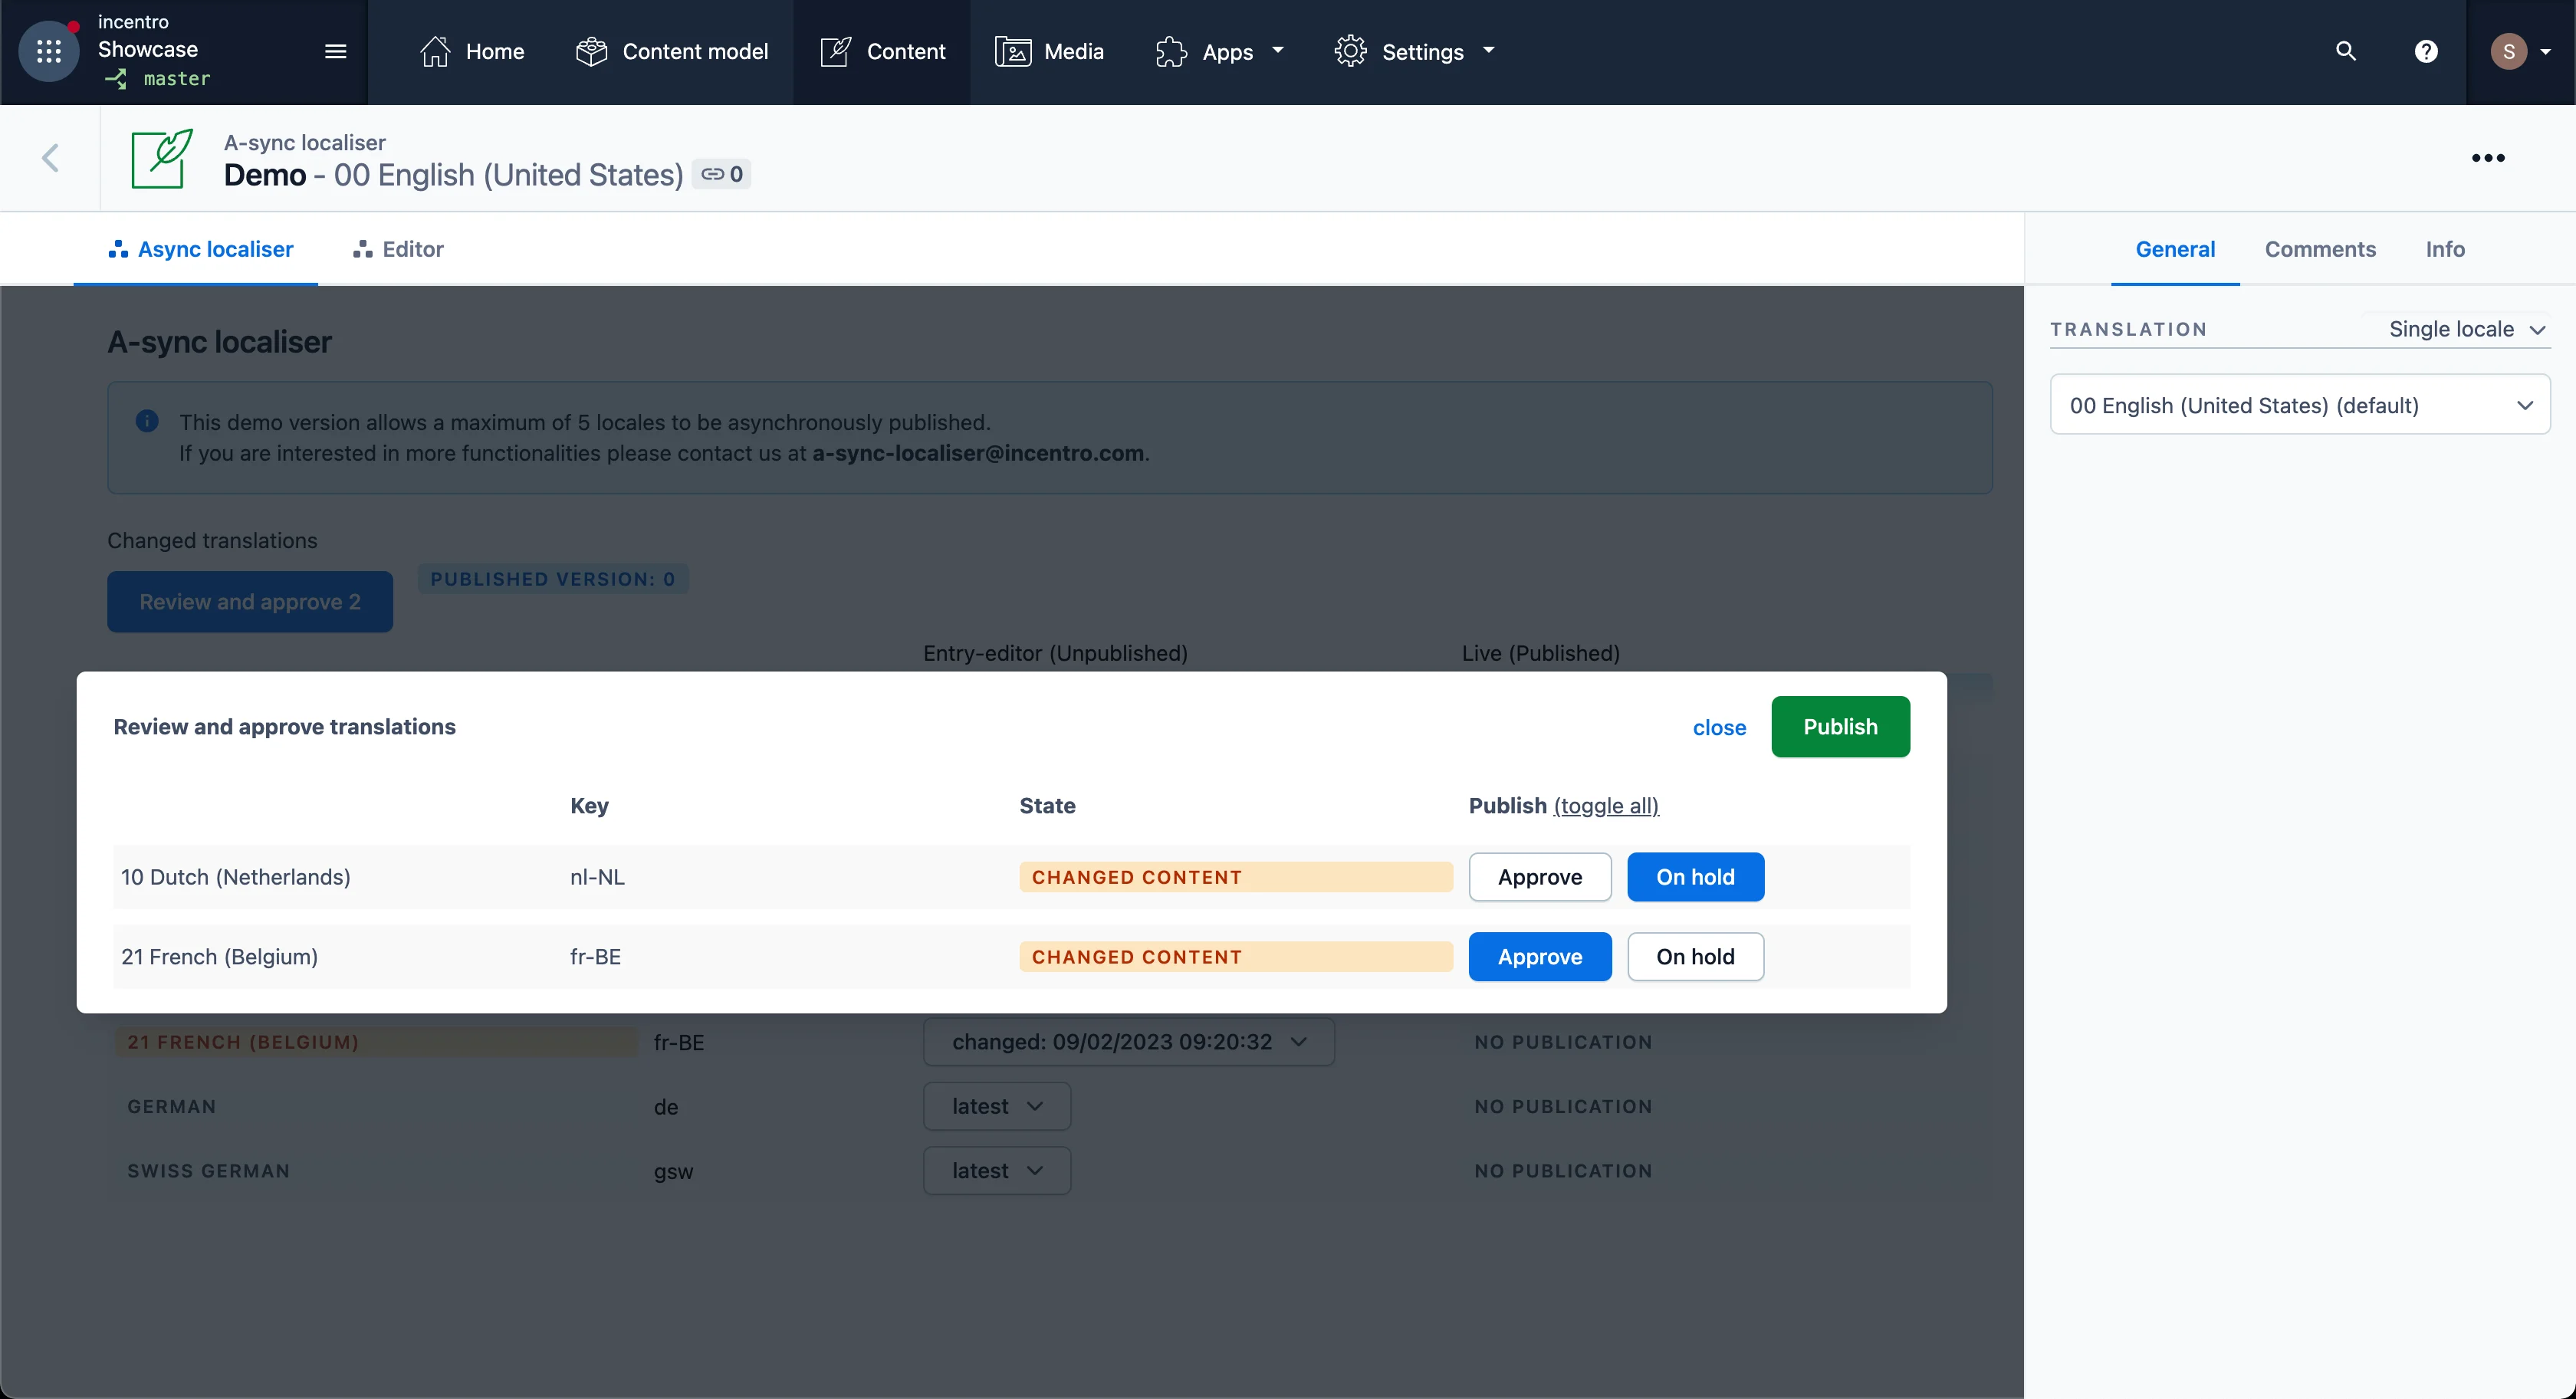Set Dutch (Netherlands) to Approve
This screenshot has height=1399, width=2576.
pos(1539,877)
